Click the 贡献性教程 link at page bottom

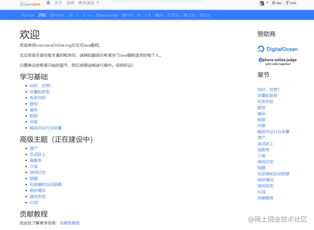70,223
